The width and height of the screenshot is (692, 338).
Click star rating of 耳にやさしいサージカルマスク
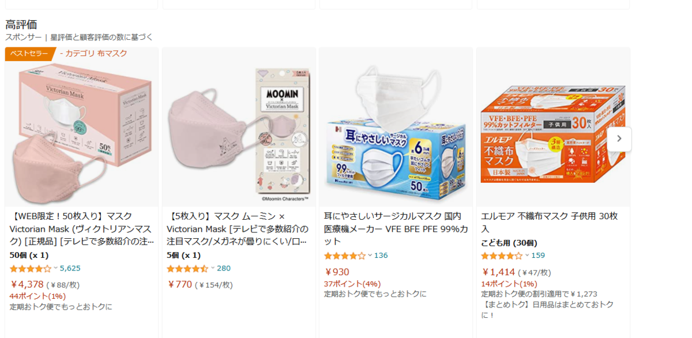click(x=345, y=256)
